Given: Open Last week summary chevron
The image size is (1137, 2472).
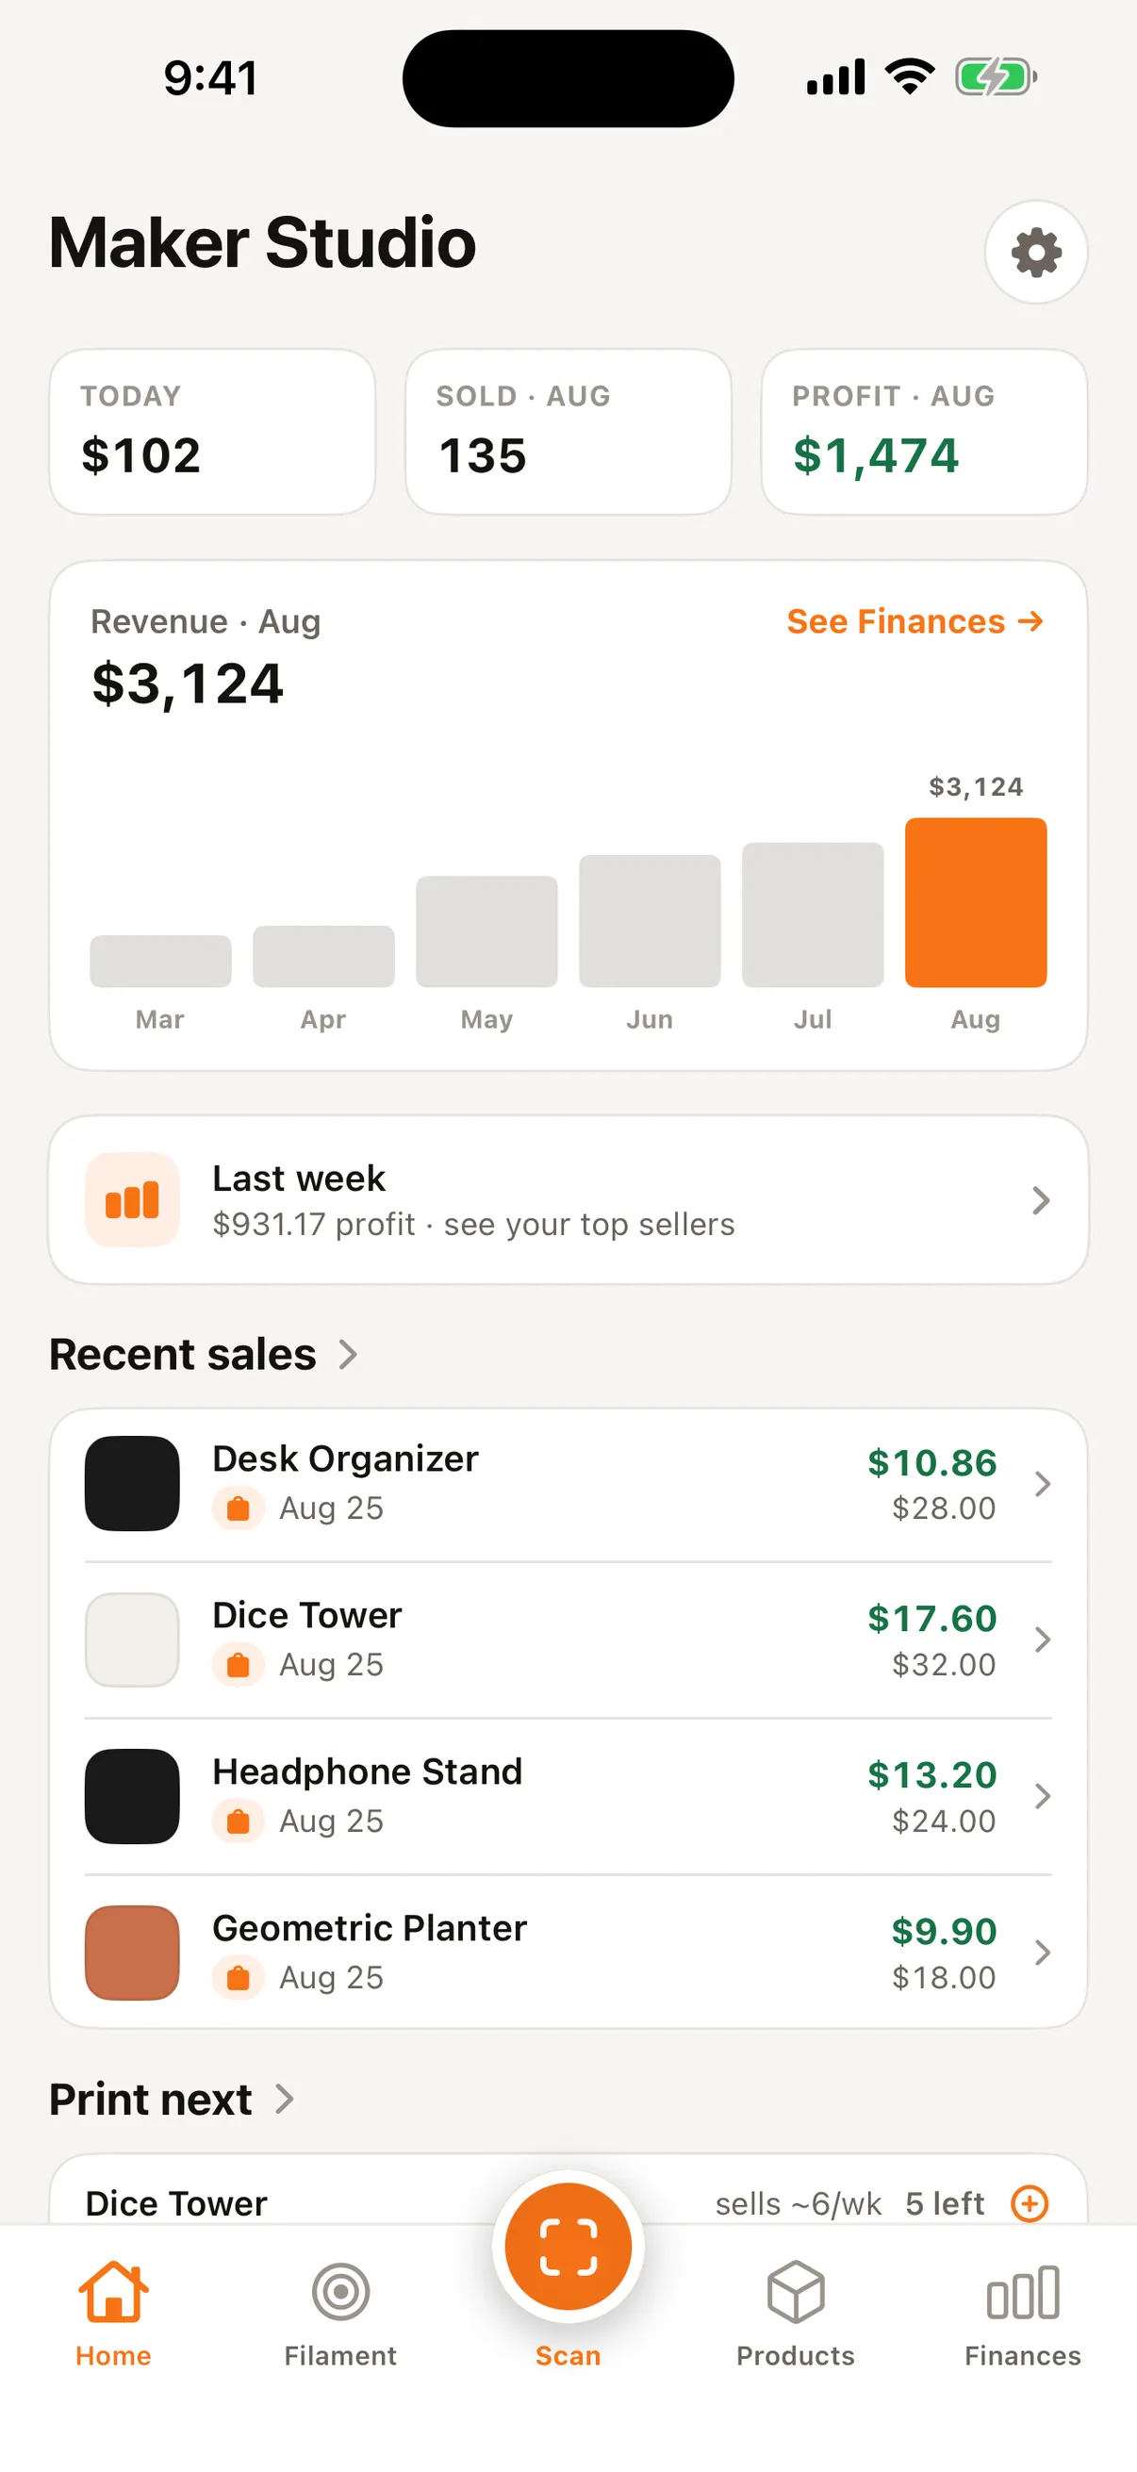Looking at the screenshot, I should [1041, 1199].
